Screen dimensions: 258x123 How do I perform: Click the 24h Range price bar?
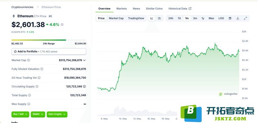[x=49, y=40]
